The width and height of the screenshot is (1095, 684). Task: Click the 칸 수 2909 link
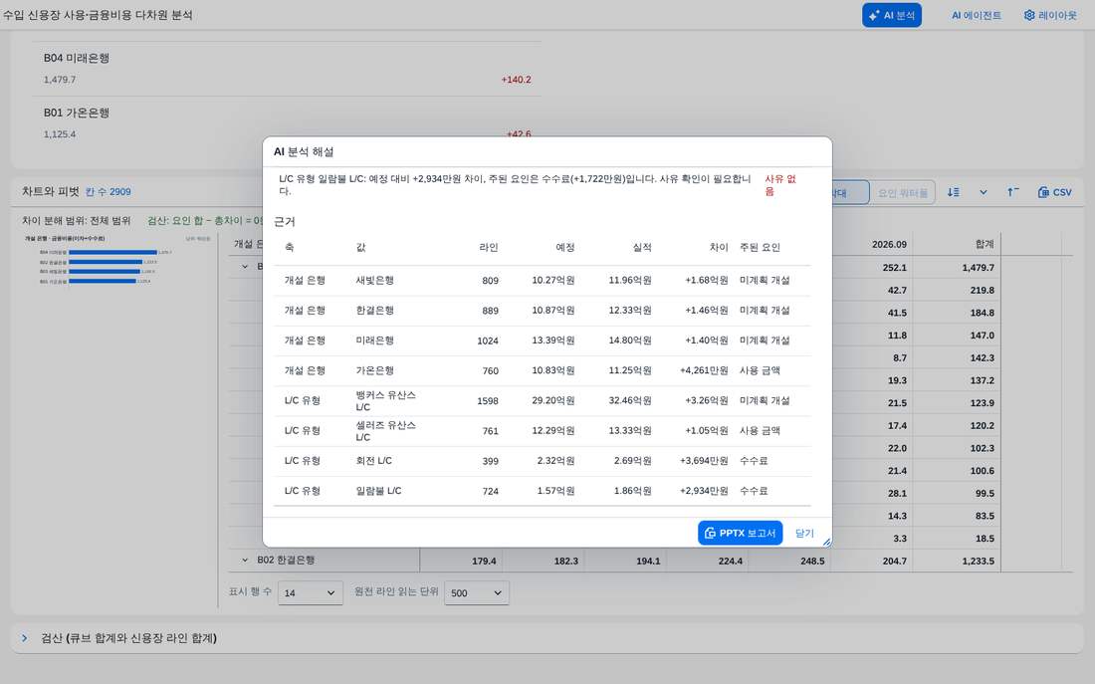click(x=109, y=191)
